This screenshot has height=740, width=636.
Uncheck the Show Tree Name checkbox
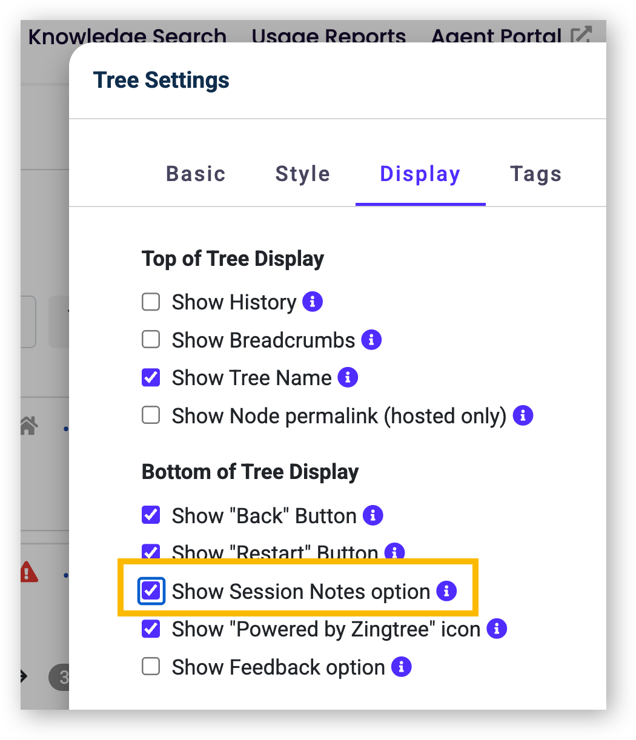tap(151, 377)
